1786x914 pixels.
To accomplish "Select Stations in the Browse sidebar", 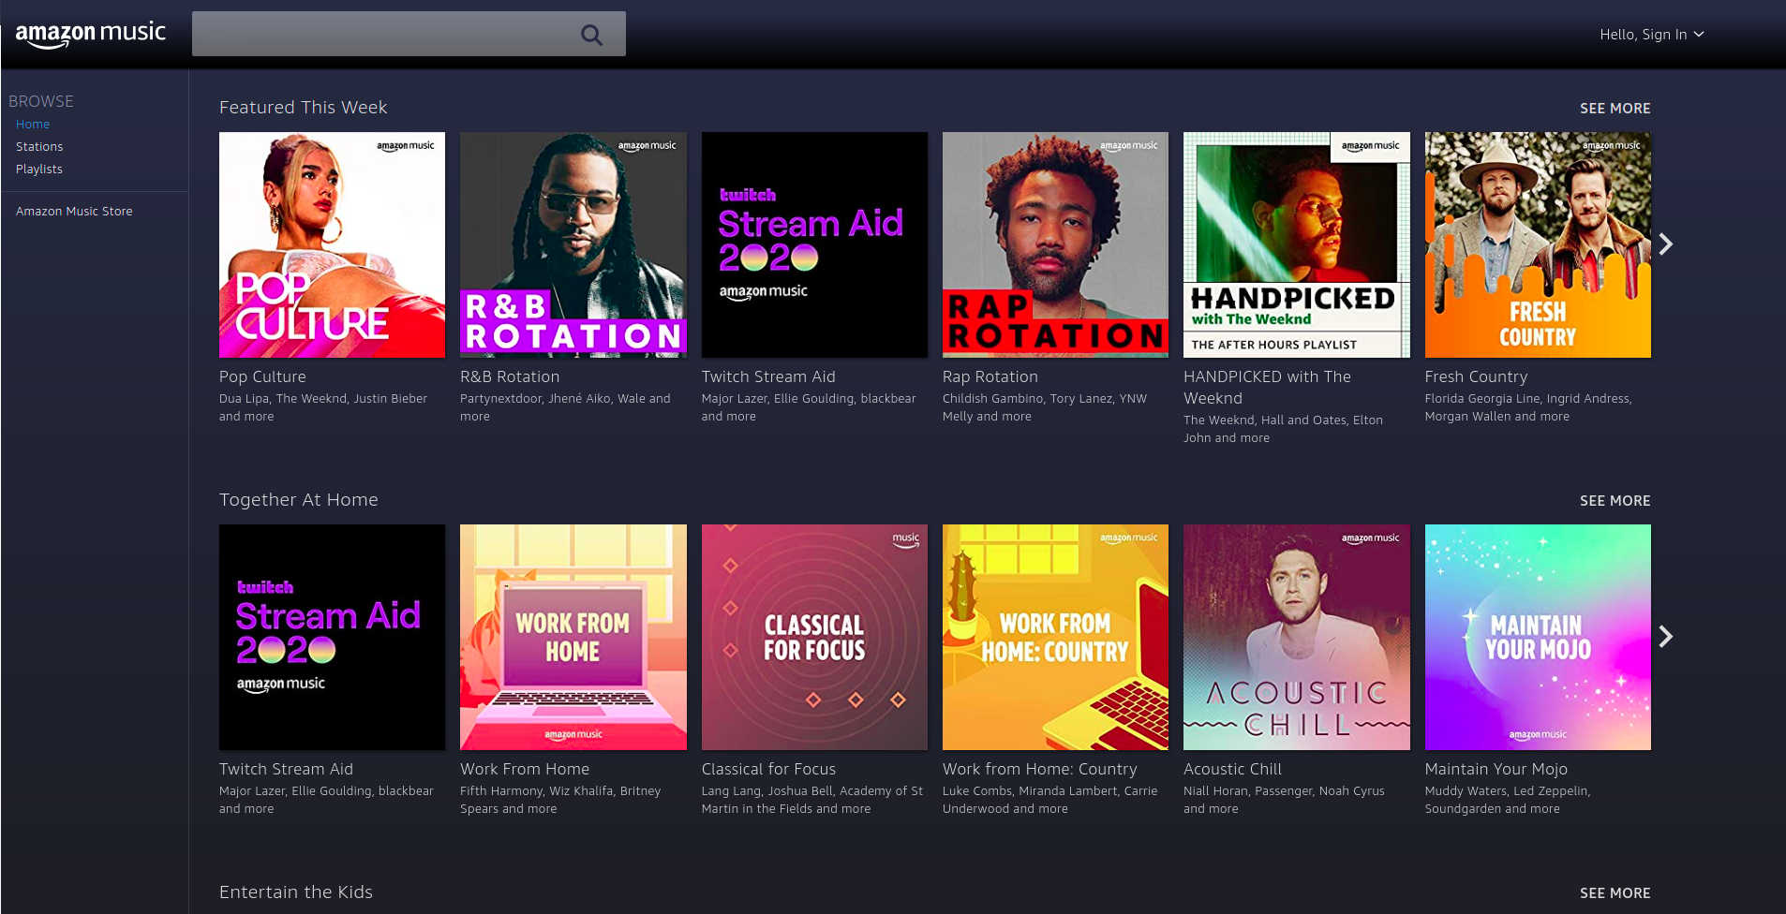I will tap(39, 146).
